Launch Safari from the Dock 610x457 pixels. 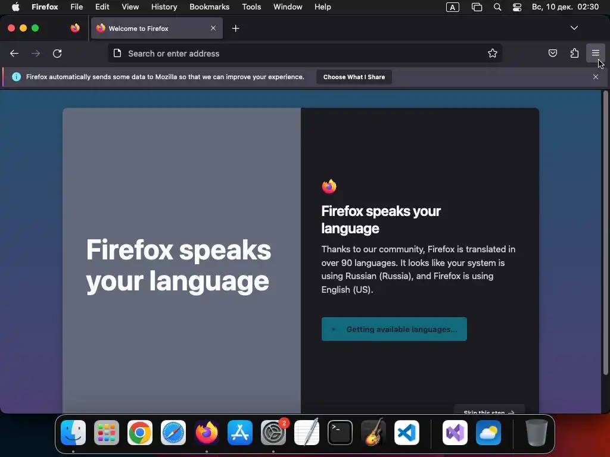173,433
